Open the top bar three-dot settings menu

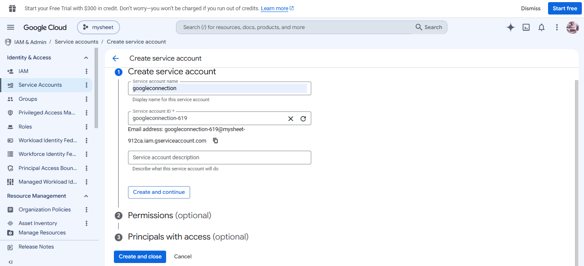click(x=557, y=27)
